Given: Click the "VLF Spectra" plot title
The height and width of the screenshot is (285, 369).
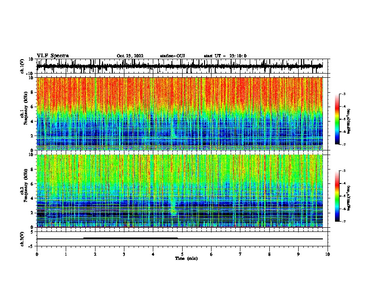Looking at the screenshot, I should tap(53, 56).
